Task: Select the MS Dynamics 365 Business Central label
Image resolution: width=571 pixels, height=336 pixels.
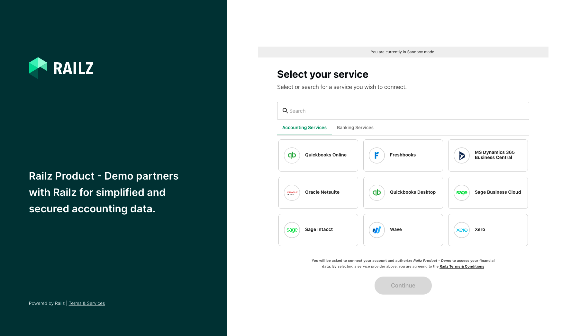Action: pyautogui.click(x=495, y=155)
